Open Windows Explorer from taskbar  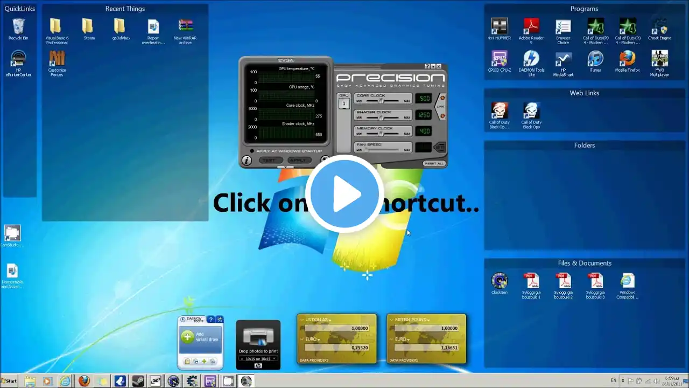pos(30,381)
